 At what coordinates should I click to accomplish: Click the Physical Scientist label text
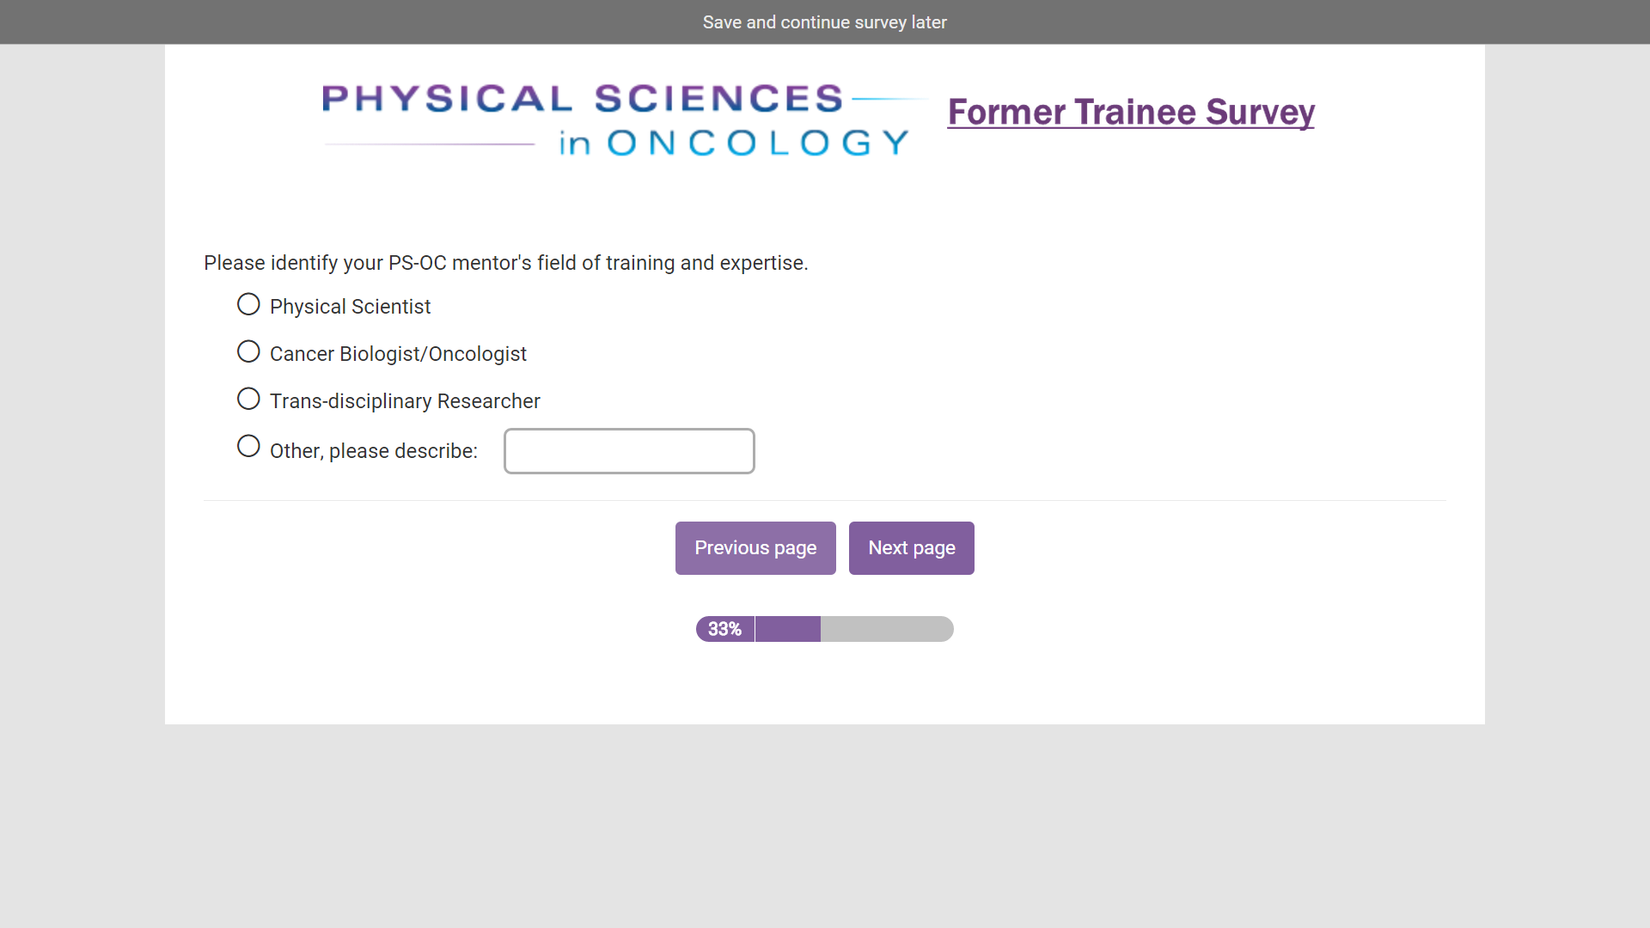pos(350,307)
